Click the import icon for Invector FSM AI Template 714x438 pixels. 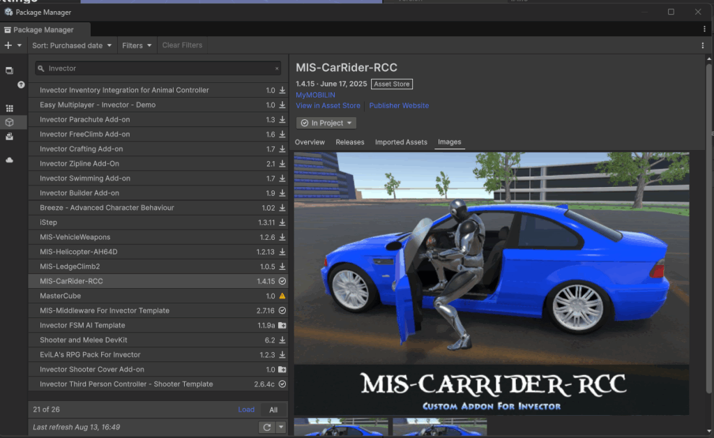click(x=282, y=325)
